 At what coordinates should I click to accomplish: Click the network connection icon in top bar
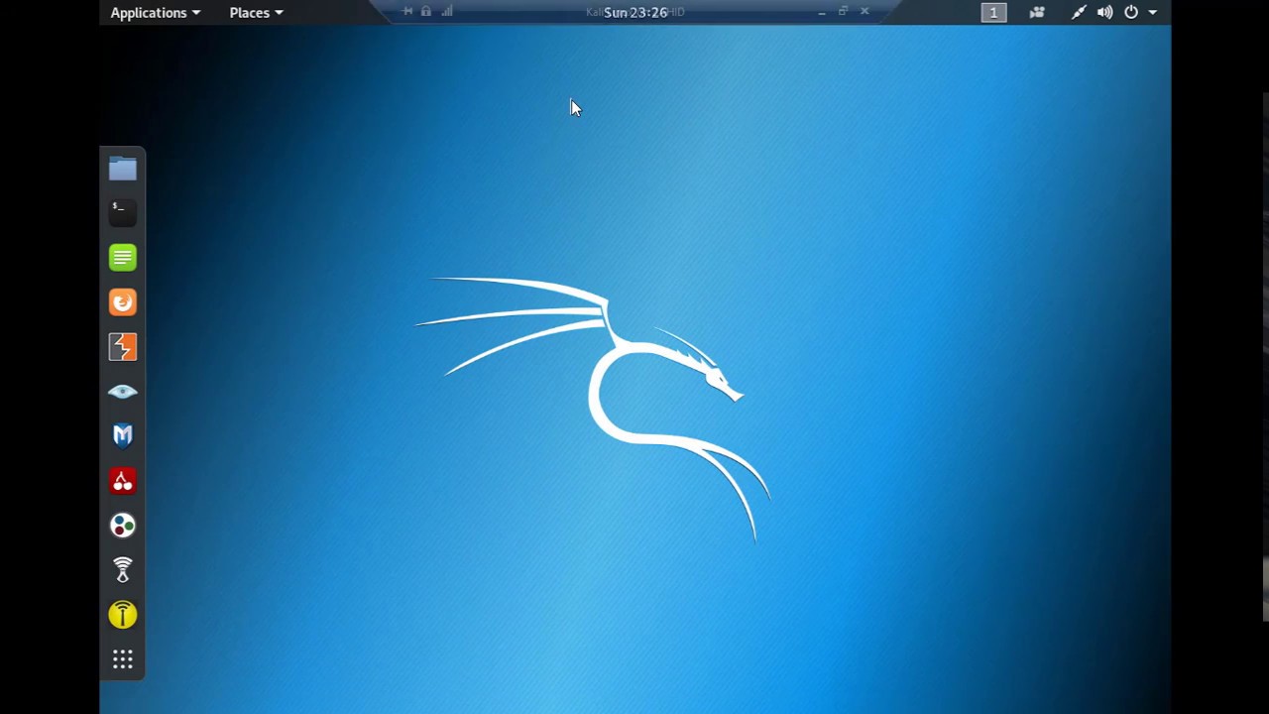[1079, 12]
